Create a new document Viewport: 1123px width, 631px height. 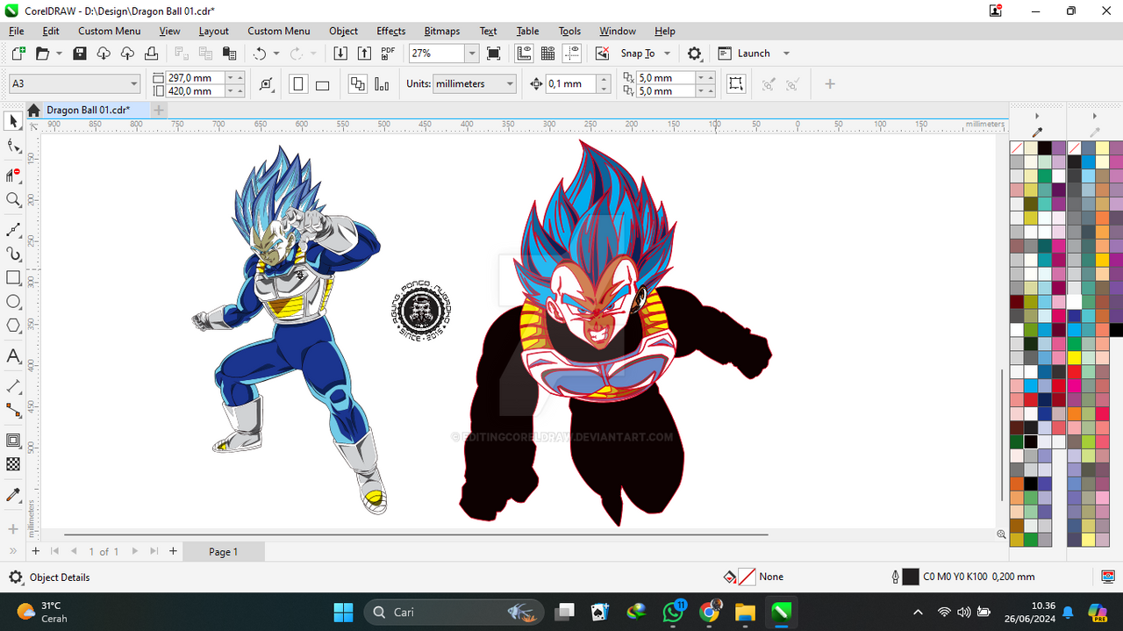click(x=18, y=54)
